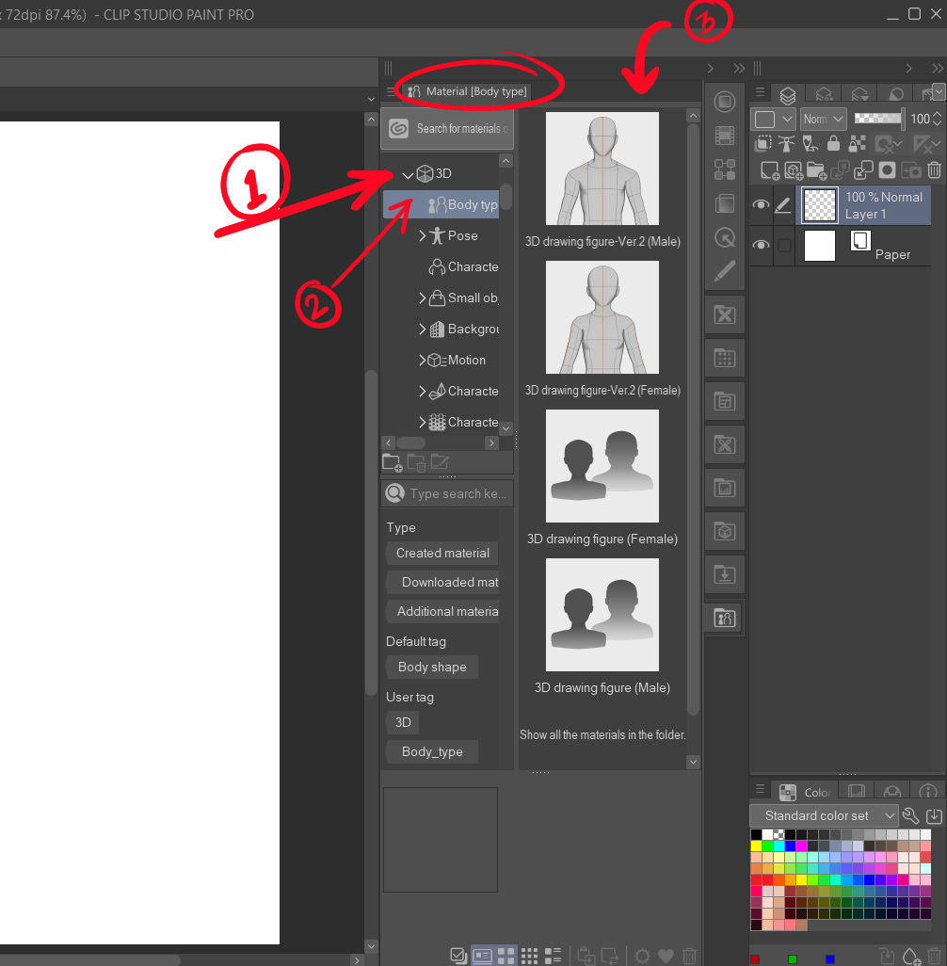Create a new layer folder
This screenshot has height=966, width=947.
[816, 170]
